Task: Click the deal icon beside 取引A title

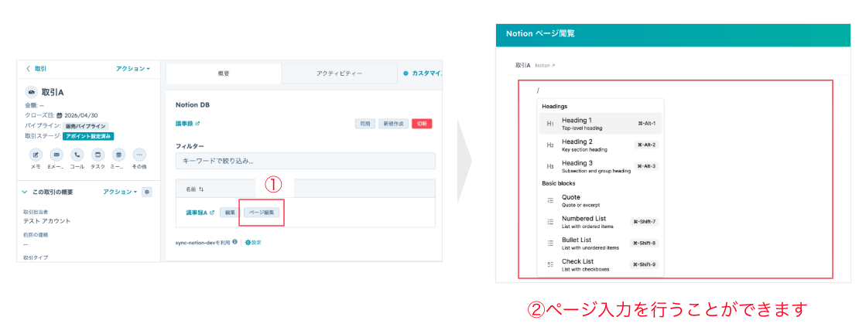Action: [32, 92]
